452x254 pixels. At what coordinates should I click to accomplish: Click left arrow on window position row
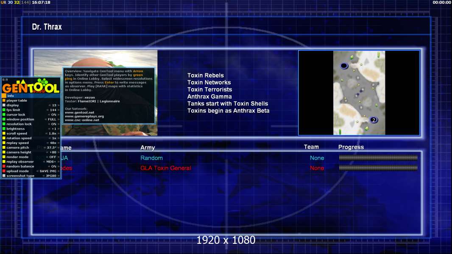click(x=46, y=119)
